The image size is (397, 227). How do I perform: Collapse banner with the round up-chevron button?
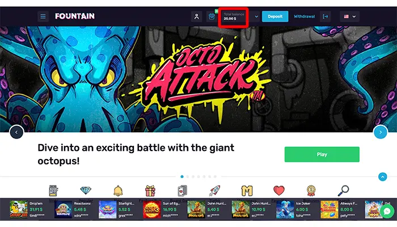tap(383, 176)
